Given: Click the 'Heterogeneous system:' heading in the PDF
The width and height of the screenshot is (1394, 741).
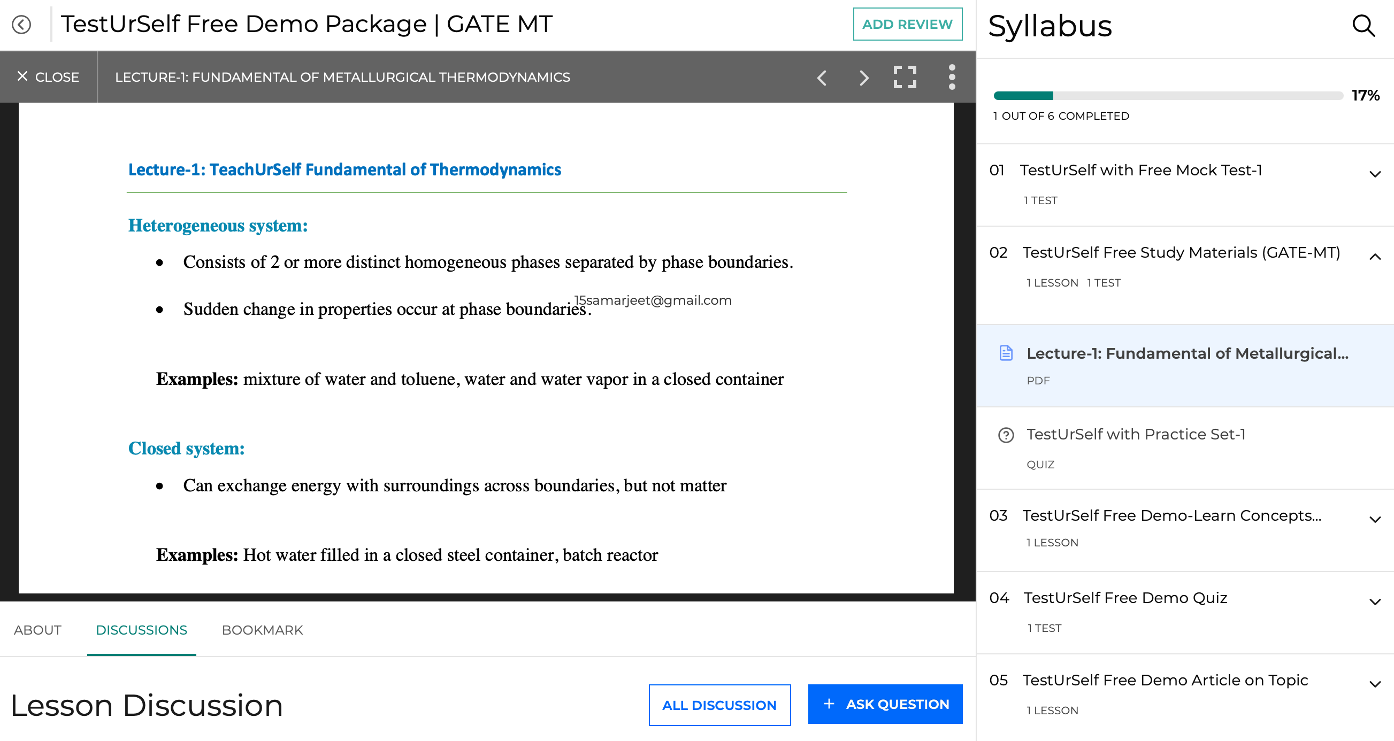Looking at the screenshot, I should tap(218, 225).
